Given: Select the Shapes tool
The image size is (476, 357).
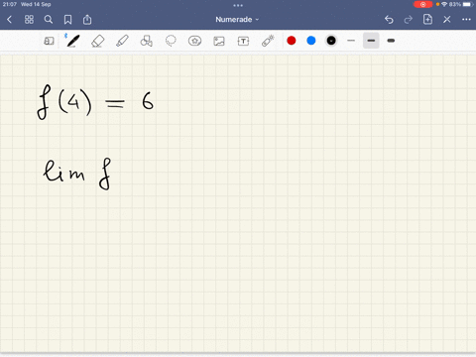Looking at the screenshot, I should click(x=147, y=41).
